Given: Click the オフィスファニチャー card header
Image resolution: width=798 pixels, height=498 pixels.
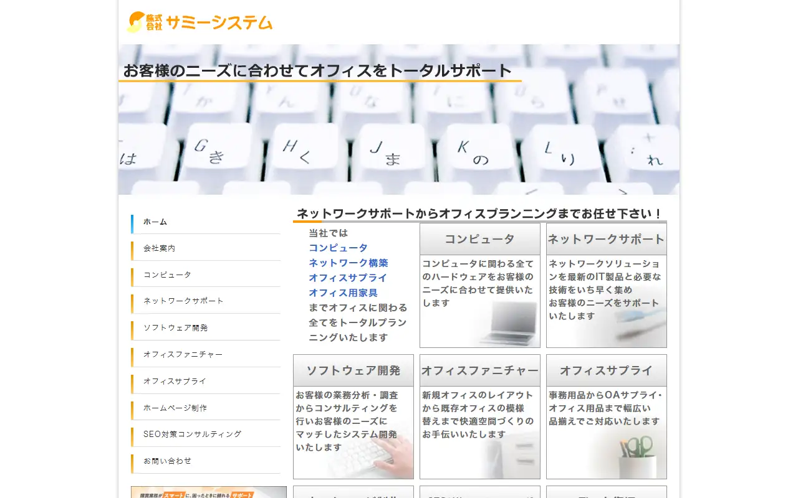Looking at the screenshot, I should (x=480, y=370).
